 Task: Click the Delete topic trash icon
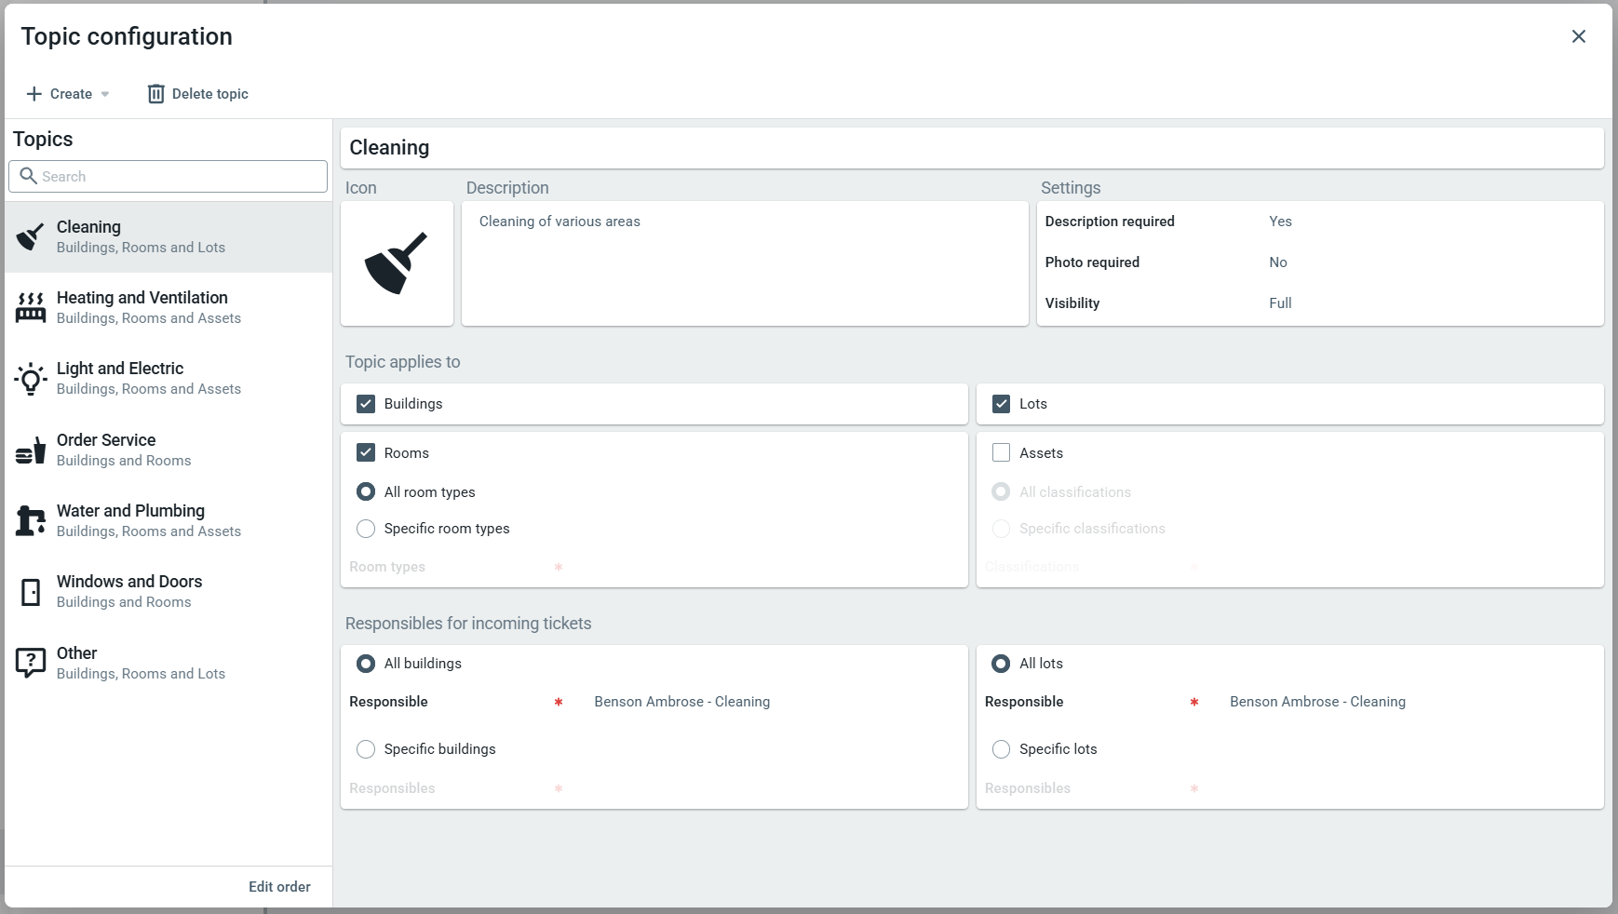coord(155,94)
